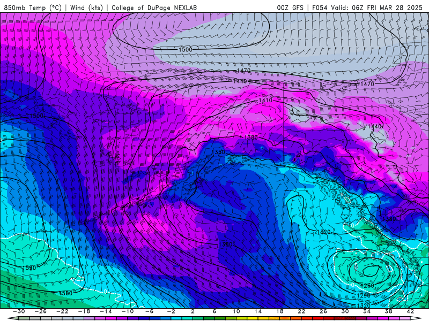Select the -6 scale label
This screenshot has height=321, width=429.
[149, 311]
